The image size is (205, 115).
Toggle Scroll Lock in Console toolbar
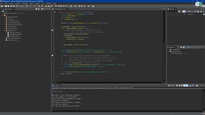(180, 86)
